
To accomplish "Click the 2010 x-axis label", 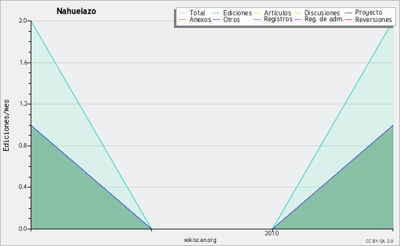I will click(272, 233).
